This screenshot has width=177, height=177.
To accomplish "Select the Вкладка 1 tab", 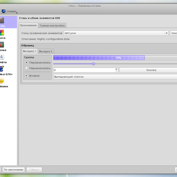I will 30,51.
